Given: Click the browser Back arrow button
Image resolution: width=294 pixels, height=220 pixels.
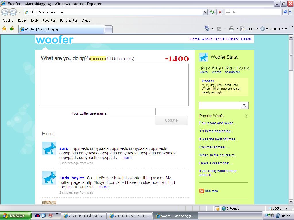Looking at the screenshot, I should pos(5,12).
